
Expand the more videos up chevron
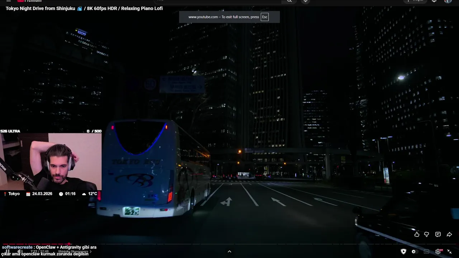pos(229,252)
